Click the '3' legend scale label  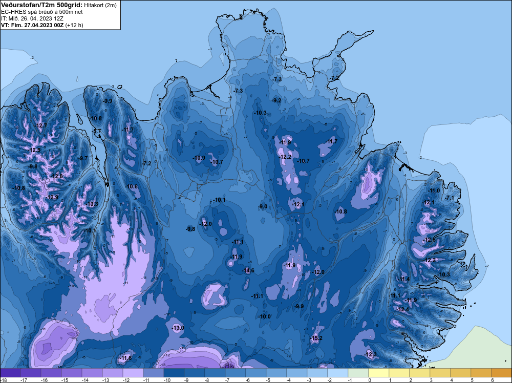pyautogui.click(x=431, y=380)
